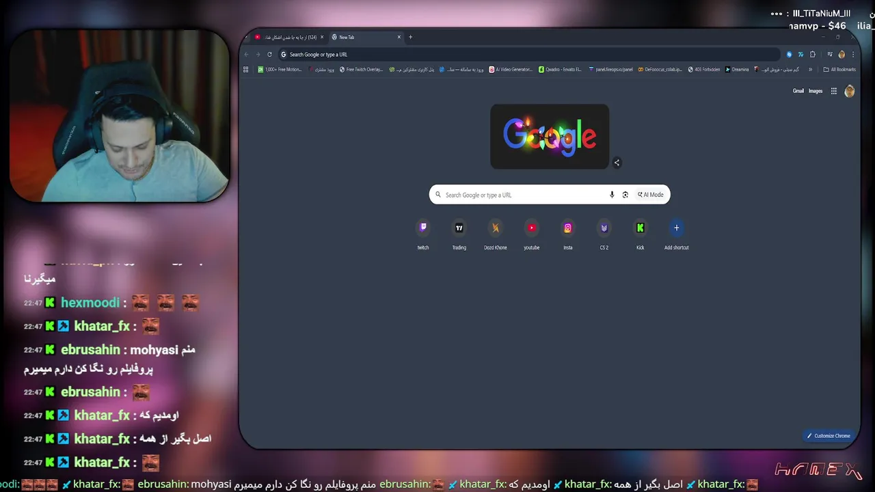Open the Gmail link
The width and height of the screenshot is (875, 492).
[x=798, y=91]
